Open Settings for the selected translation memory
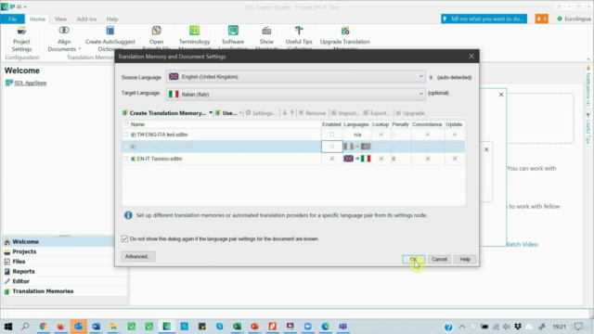594x334 pixels. (260, 113)
